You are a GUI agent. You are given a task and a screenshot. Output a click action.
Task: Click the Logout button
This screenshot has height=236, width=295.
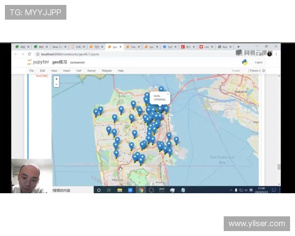pyautogui.click(x=259, y=62)
